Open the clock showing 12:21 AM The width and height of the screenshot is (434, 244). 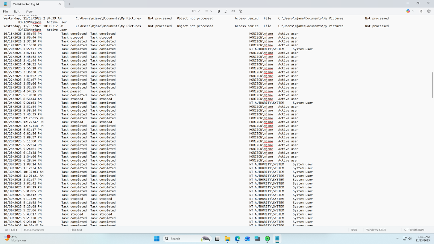[x=423, y=239]
